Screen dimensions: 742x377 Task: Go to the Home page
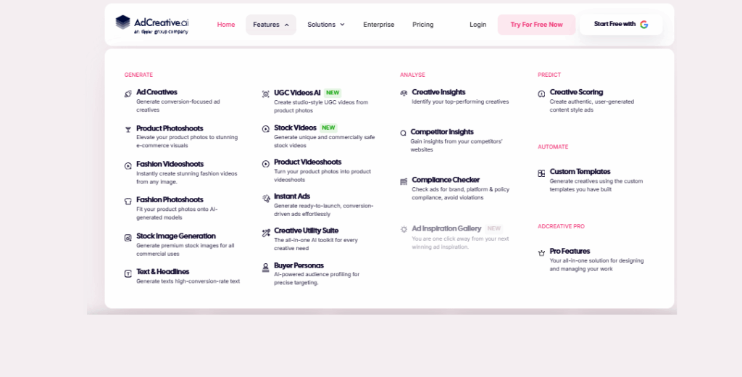226,25
